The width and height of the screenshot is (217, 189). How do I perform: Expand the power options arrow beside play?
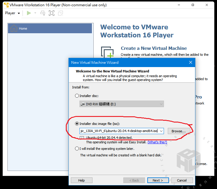tap(35, 13)
